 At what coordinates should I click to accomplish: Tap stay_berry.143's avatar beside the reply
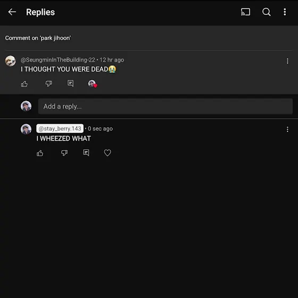coord(26,129)
